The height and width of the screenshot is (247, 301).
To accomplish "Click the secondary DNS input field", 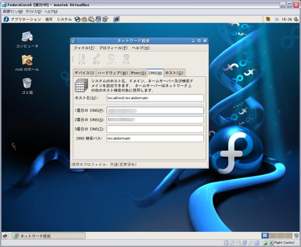I will (x=155, y=120).
